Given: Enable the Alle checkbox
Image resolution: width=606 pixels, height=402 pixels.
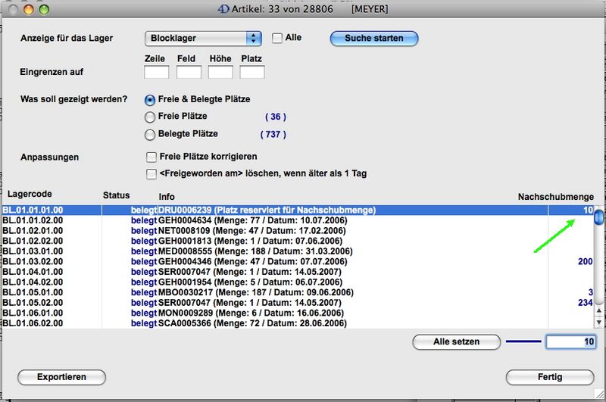Looking at the screenshot, I should 277,38.
